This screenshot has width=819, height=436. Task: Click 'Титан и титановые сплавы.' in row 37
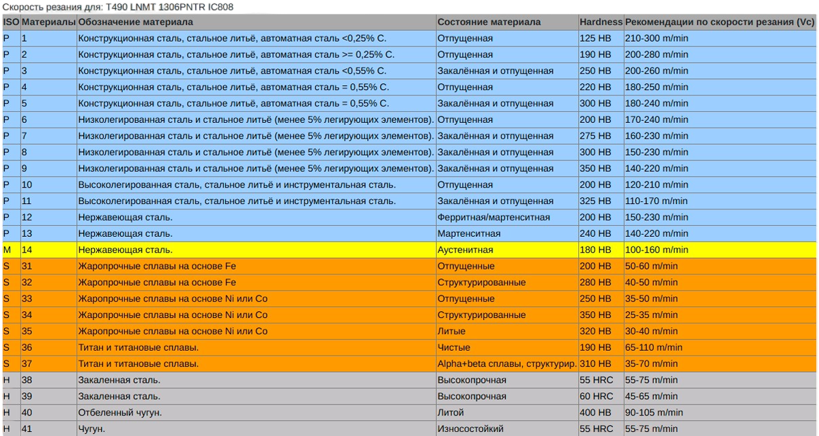(x=256, y=364)
